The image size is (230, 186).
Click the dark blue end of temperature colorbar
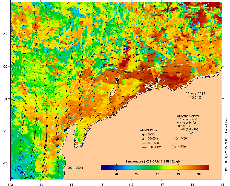[103, 167]
